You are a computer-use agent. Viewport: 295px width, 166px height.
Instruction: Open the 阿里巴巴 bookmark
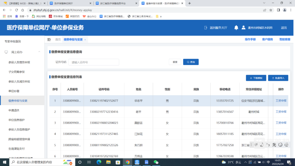pyautogui.click(x=72, y=16)
